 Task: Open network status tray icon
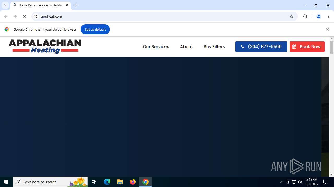[x=294, y=182]
